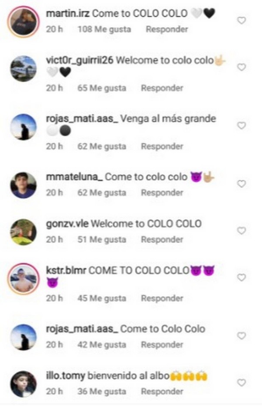Like mmateluna_'s comment heart
The height and width of the screenshot is (406, 262).
241,184
